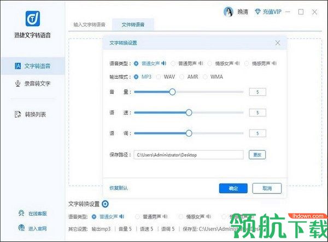Select bottom panel 情感女声 radio

pos(181,217)
